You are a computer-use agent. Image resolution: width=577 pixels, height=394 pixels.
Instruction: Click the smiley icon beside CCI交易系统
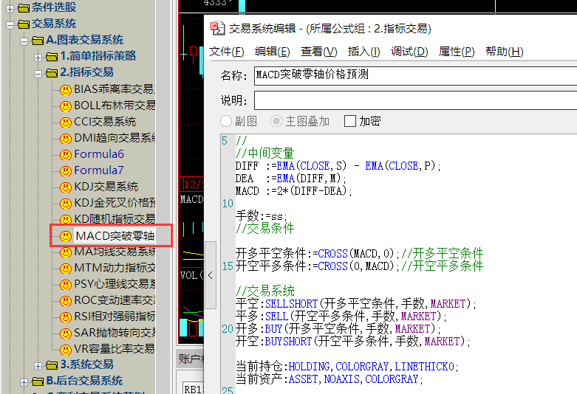(66, 122)
